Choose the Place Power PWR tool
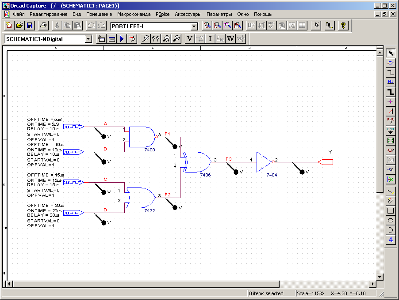 click(x=390, y=121)
